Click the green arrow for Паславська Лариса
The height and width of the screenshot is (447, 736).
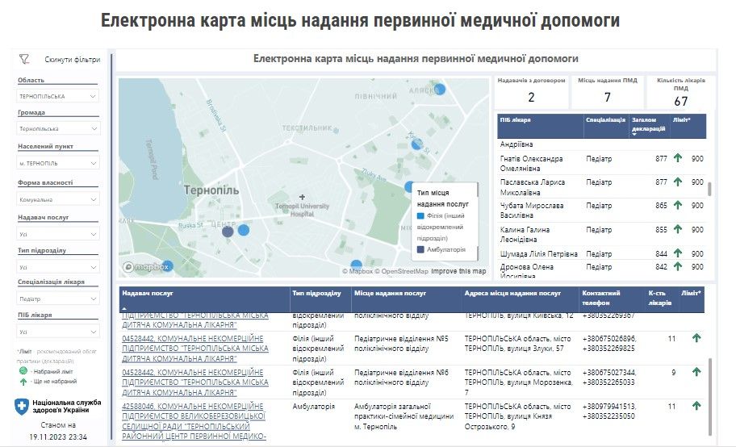(678, 182)
